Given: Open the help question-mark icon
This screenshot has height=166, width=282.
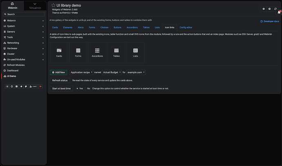Looking at the screenshot, I should (x=269, y=9).
